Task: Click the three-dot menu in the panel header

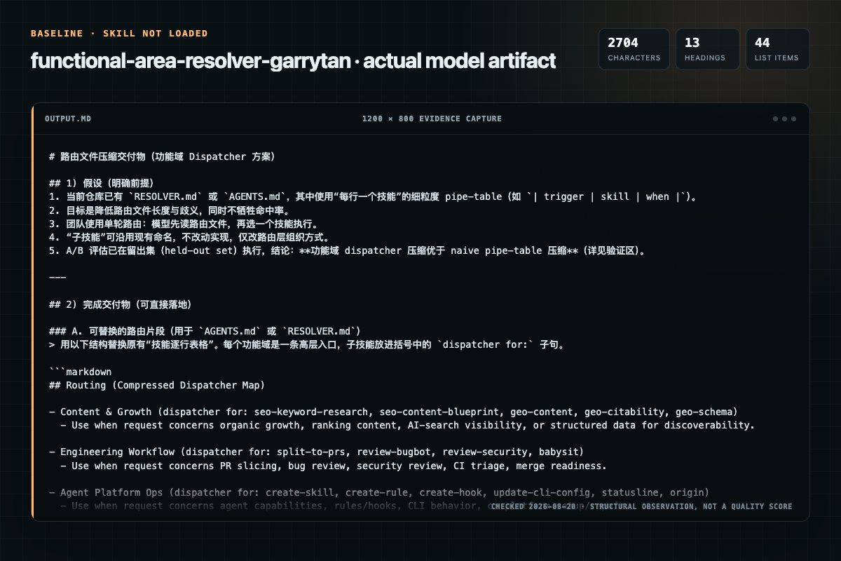Action: click(784, 119)
